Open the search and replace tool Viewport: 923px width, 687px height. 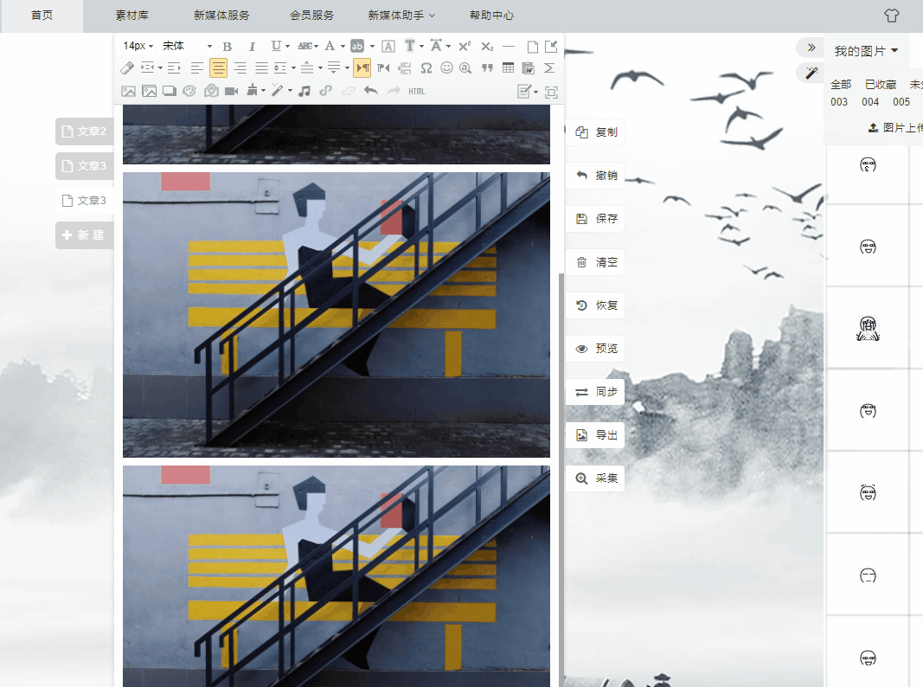click(x=465, y=68)
